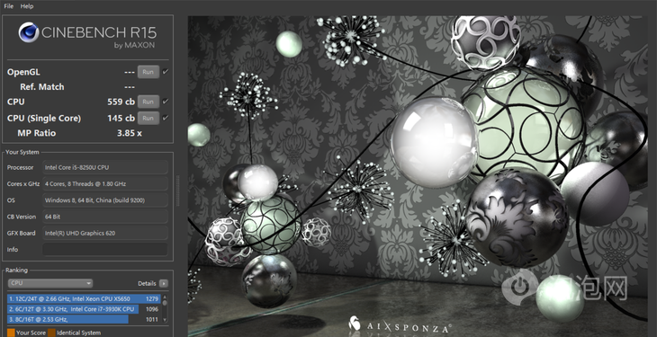The width and height of the screenshot is (657, 337).
Task: Open the Help menu
Action: [27, 6]
